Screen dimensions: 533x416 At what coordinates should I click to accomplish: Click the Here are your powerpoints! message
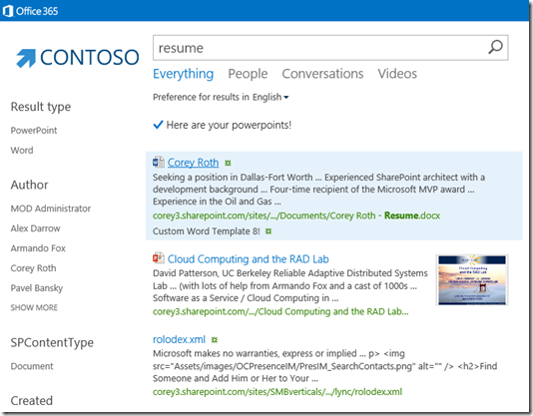[229, 125]
